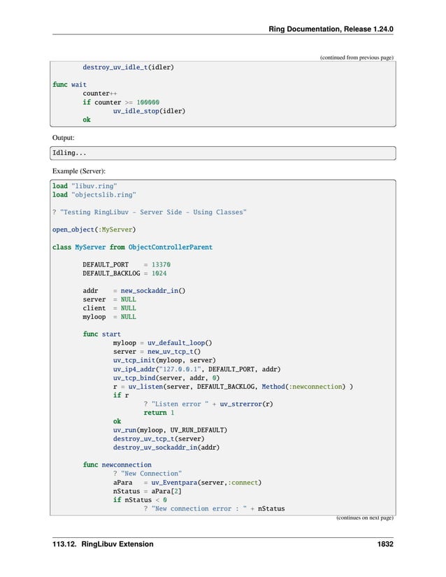Click the header "Ring Documentation, Release 1.24.0"
The image size is (446, 577).
click(331, 29)
